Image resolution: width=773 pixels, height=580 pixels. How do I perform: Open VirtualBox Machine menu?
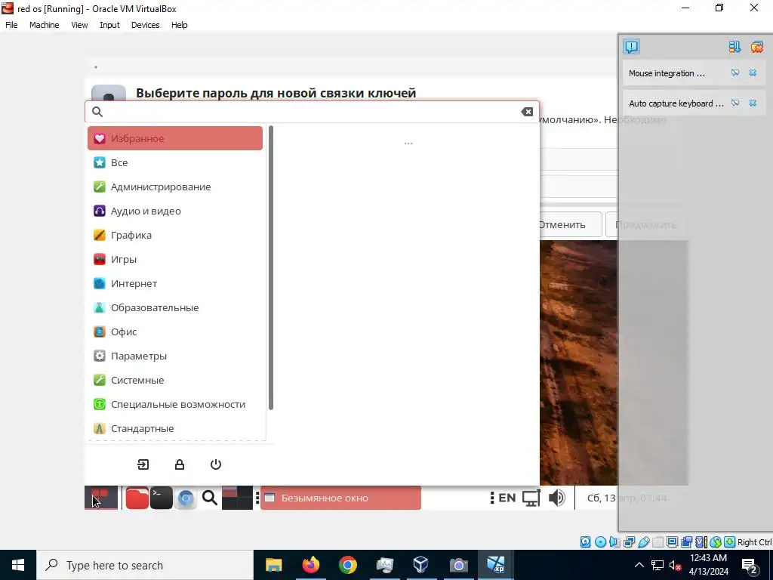44,25
